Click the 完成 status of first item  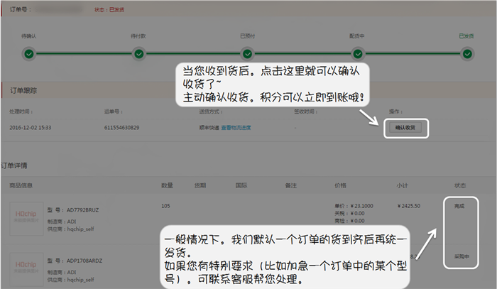coord(459,206)
